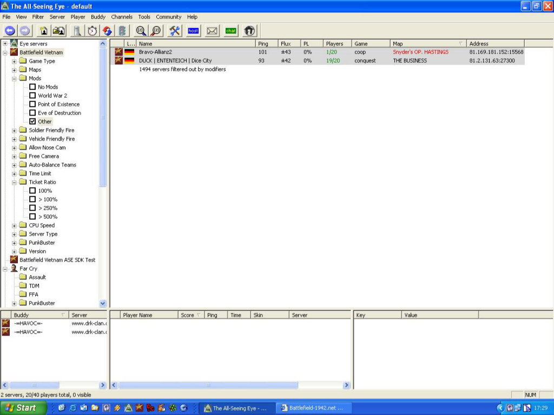Expand the PunkBuster node under Battlefield Vietnam
Viewport: 554px width, 415px height.
pyautogui.click(x=15, y=243)
